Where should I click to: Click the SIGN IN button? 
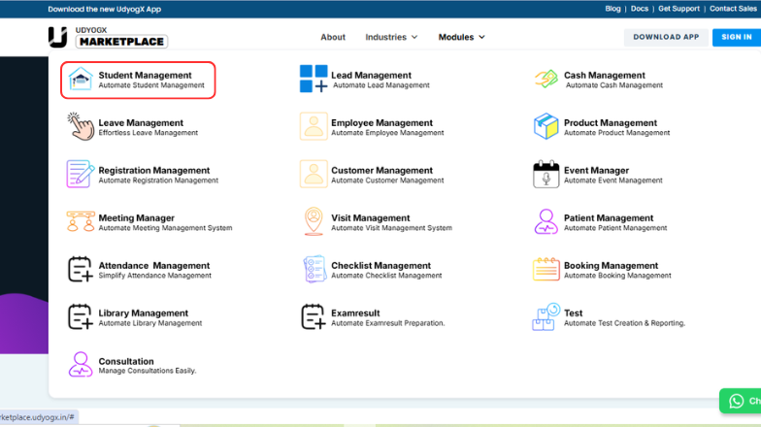pyautogui.click(x=736, y=37)
